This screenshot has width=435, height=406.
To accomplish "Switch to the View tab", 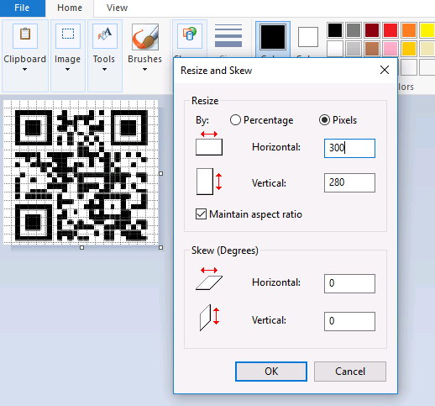I will [x=117, y=8].
